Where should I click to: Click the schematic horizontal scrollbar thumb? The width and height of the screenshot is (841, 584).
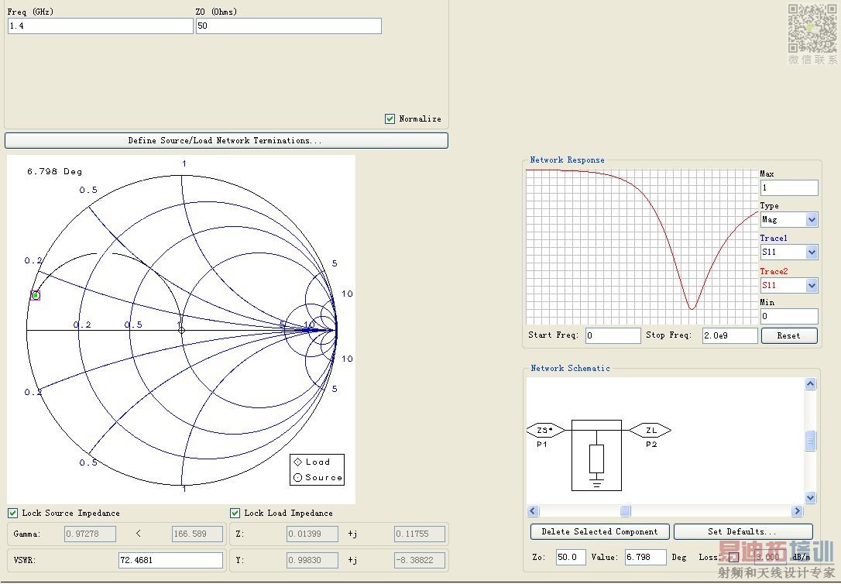625,511
